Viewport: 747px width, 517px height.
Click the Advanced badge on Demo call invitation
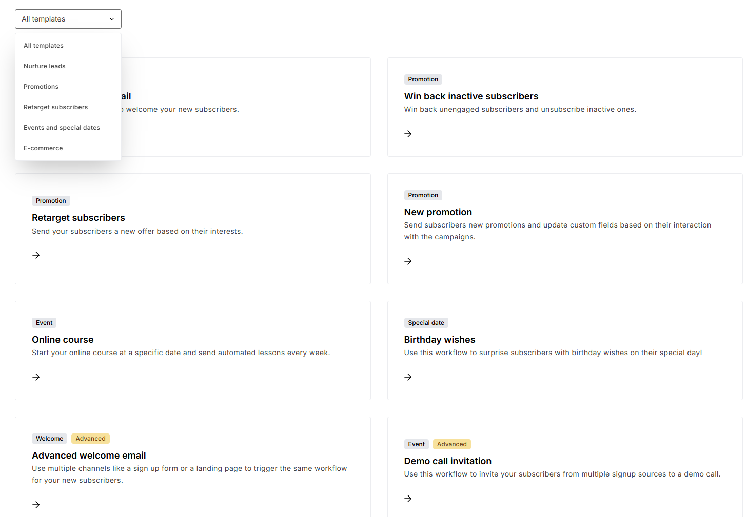451,444
